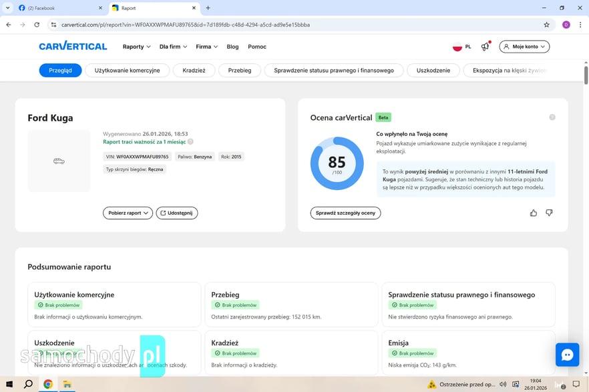
Task: Open the Pobierz raport dropdown
Action: pos(128,213)
